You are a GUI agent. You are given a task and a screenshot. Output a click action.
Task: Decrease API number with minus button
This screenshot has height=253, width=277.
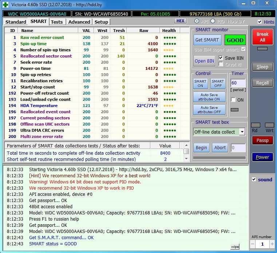[x=253, y=244]
